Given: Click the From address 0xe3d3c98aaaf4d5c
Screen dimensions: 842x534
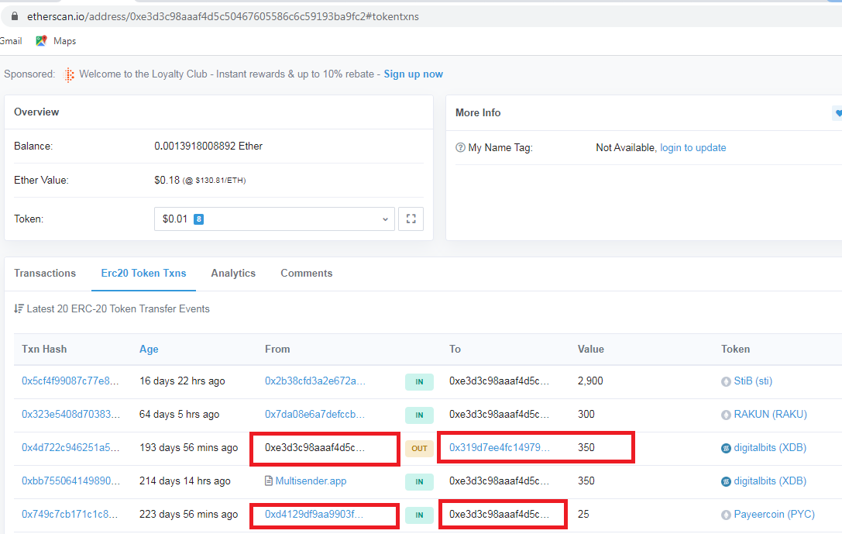Looking at the screenshot, I should 314,447.
